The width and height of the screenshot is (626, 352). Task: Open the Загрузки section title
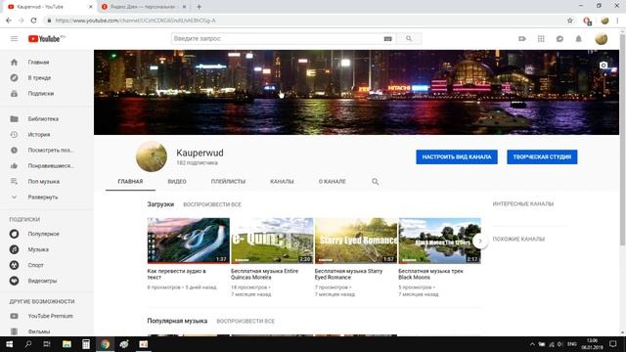pyautogui.click(x=160, y=204)
